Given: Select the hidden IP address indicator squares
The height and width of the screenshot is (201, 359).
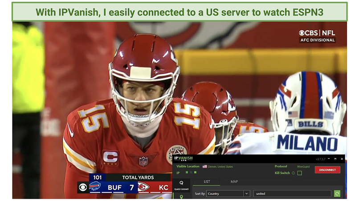Looking at the screenshot, I should [x=191, y=173].
